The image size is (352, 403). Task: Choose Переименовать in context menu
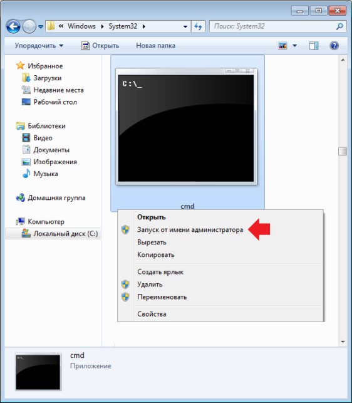pyautogui.click(x=162, y=297)
